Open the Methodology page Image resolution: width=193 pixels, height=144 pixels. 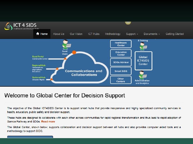click(x=113, y=34)
